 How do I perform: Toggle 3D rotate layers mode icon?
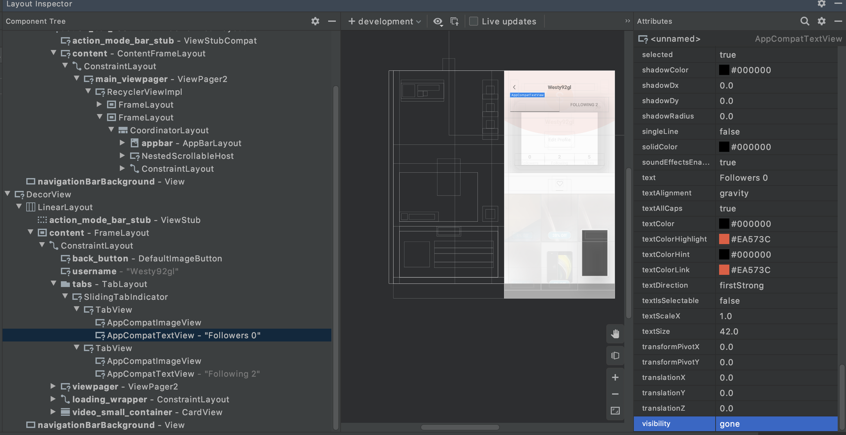point(615,356)
